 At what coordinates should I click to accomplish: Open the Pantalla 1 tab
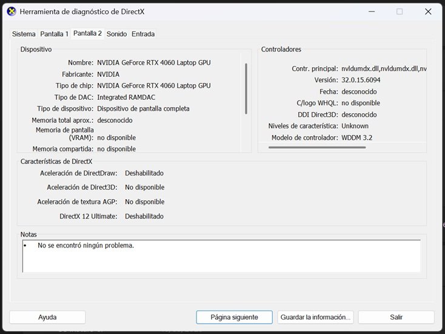coord(55,34)
